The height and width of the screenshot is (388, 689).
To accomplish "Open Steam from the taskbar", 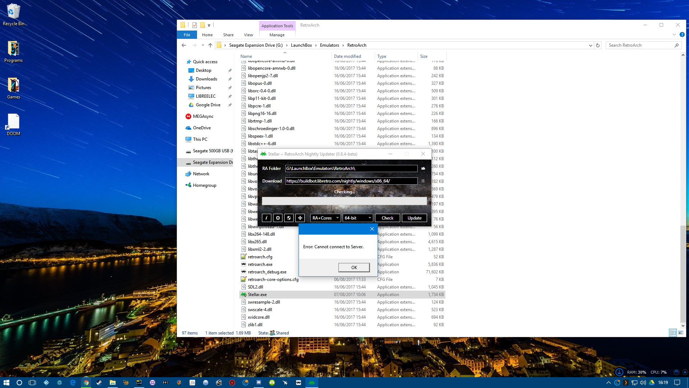I will point(99,383).
